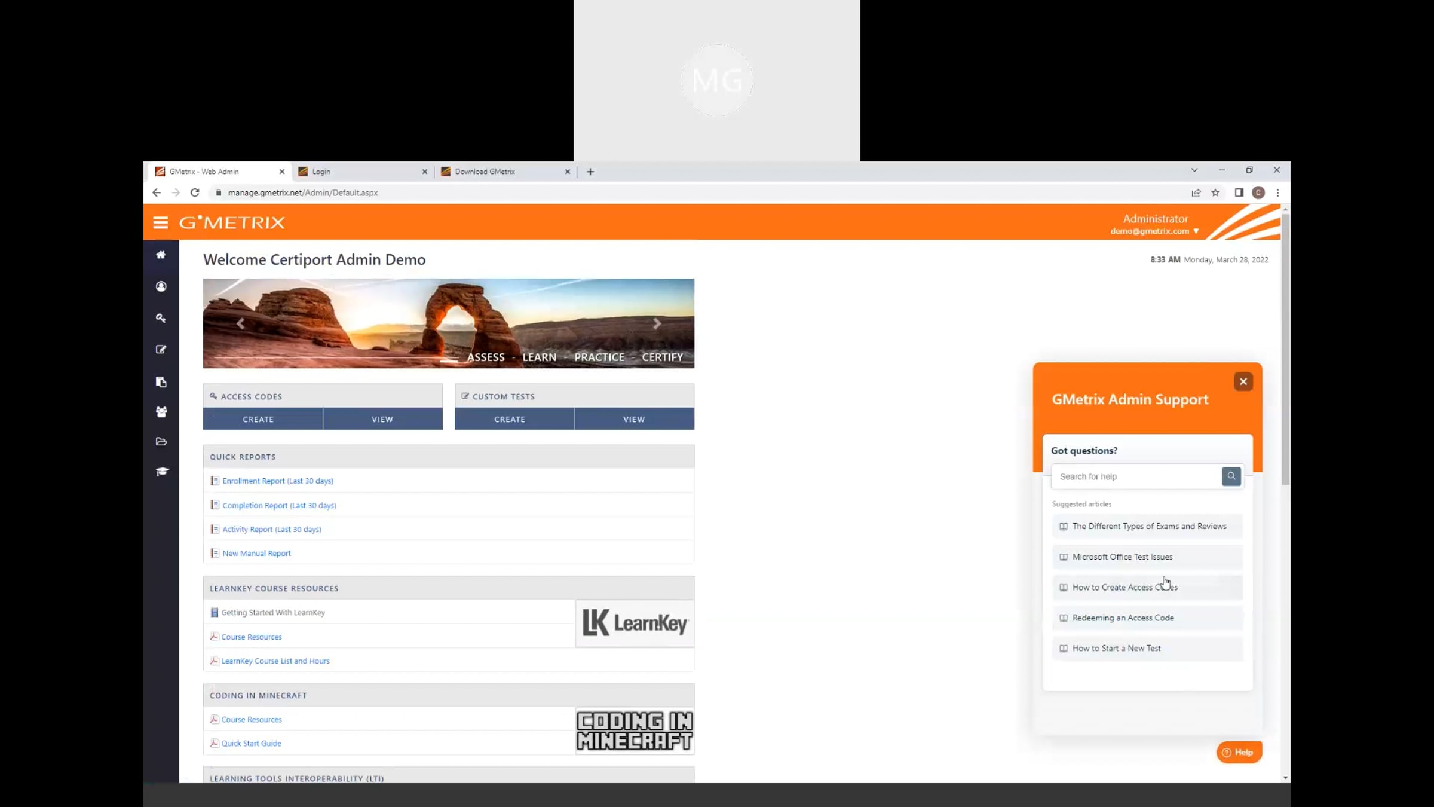Open the user profile icon in the sidebar
Screen dimensions: 1434x807
point(161,286)
